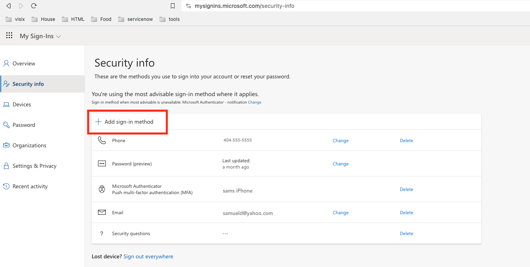Click the Security info page heading
The image size is (530, 267).
coord(124,63)
